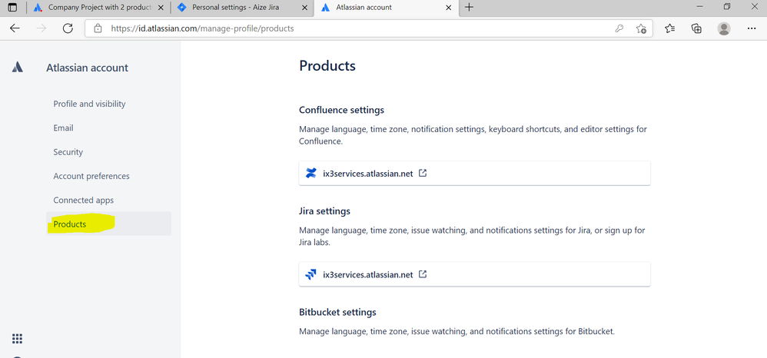
Task: Add this page to favorites star icon
Action: coord(641,28)
